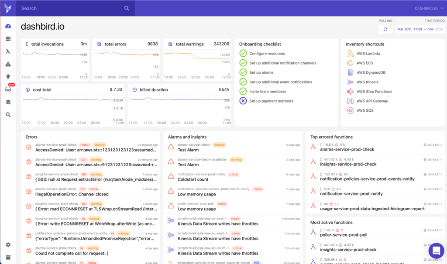
Task: Switch to dashboard via the first sidebar item
Action: 8,26
